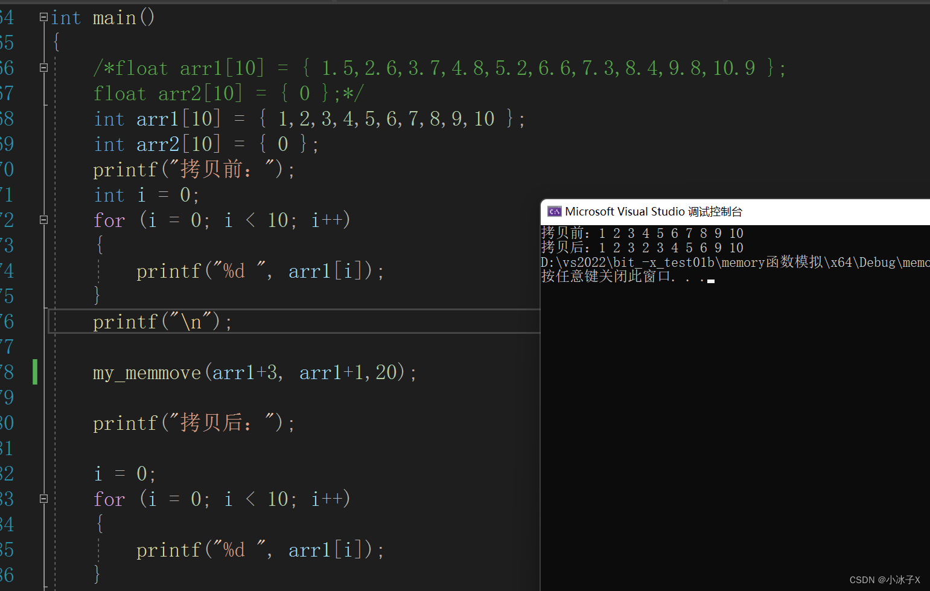Click the printf("拷贝后：") statement

[194, 423]
